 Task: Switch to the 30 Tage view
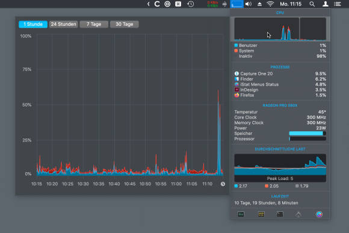pyautogui.click(x=125, y=24)
